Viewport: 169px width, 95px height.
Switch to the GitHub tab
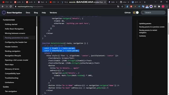124,2
